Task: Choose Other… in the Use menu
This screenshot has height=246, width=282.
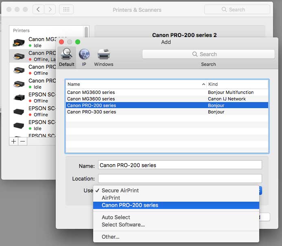Action: click(176, 237)
